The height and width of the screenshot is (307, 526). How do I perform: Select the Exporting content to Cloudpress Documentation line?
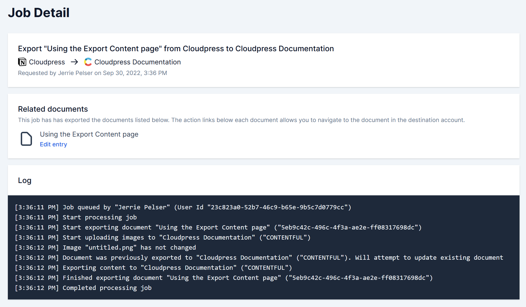coord(153,268)
